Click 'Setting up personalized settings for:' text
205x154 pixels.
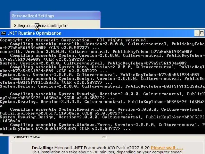coord(41,26)
